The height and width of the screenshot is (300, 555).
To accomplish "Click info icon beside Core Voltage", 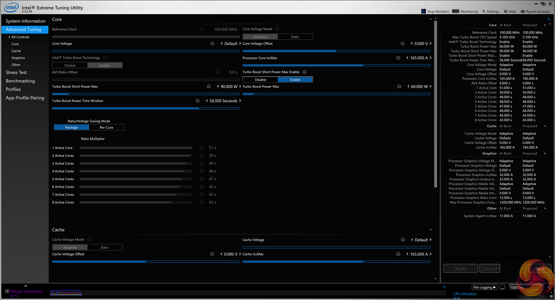I will [x=212, y=44].
